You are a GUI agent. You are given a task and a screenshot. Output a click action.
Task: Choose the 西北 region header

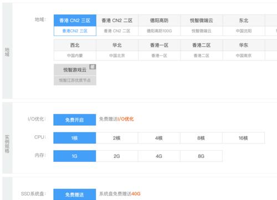point(75,45)
